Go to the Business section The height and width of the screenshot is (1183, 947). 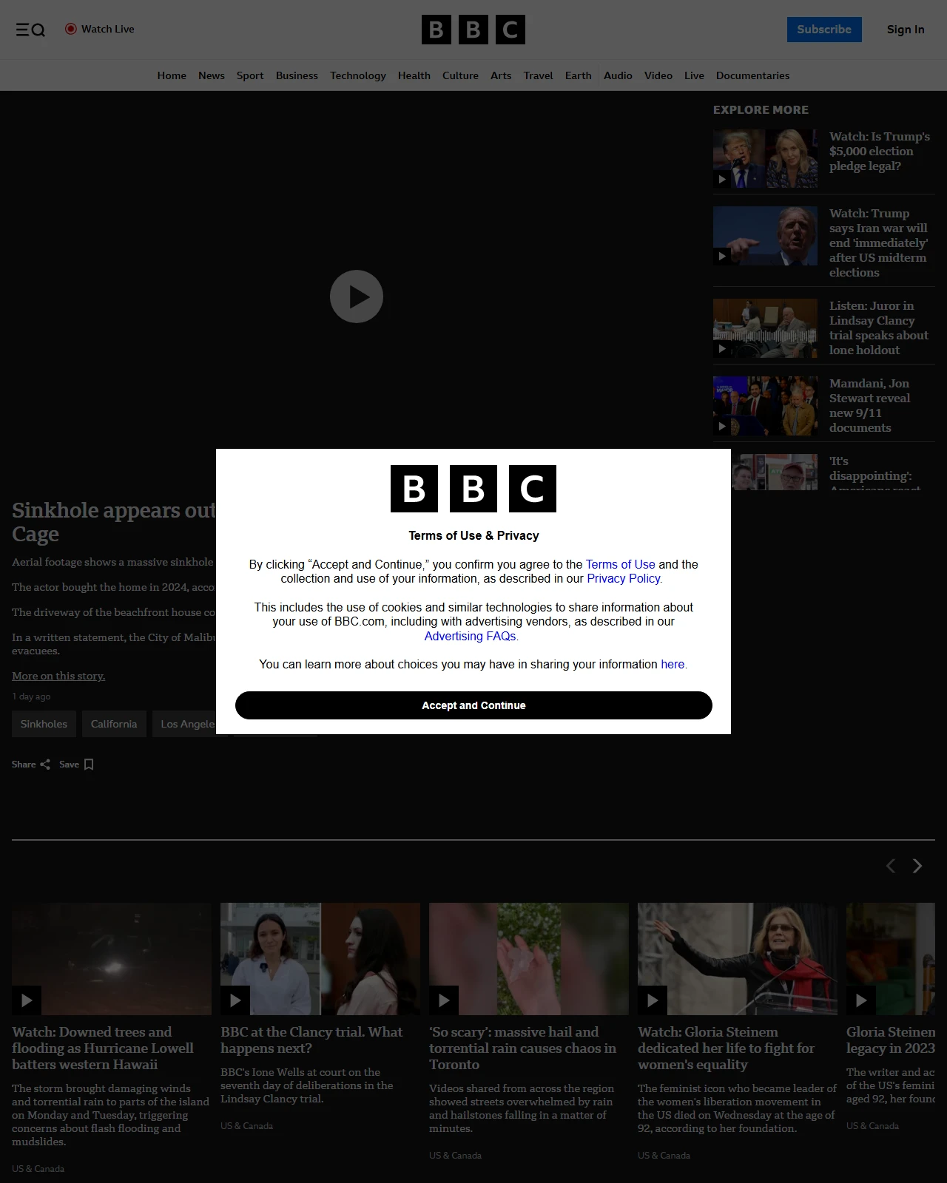pos(297,75)
